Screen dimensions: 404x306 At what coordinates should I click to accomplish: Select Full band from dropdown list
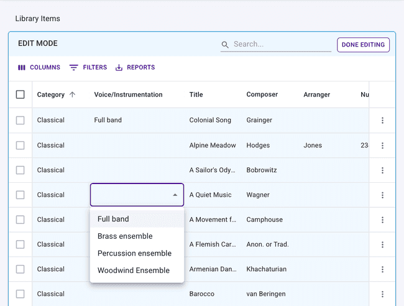[x=137, y=219]
